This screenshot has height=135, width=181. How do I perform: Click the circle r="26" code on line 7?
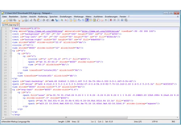click(x=23, y=45)
